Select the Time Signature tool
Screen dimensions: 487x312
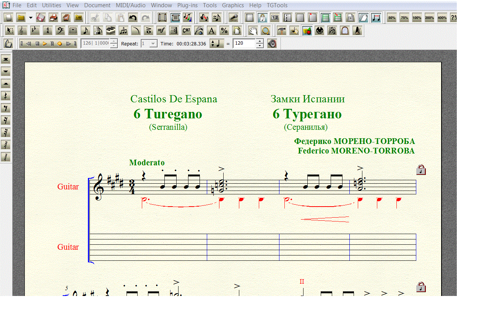click(47, 31)
